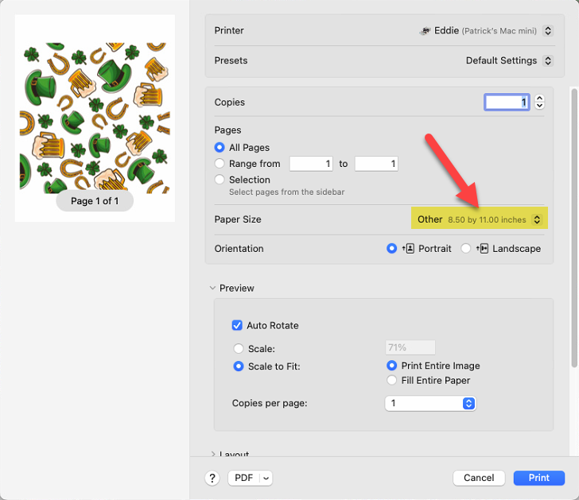The image size is (579, 500).
Task: Select Fill Entire Paper option
Action: click(391, 380)
